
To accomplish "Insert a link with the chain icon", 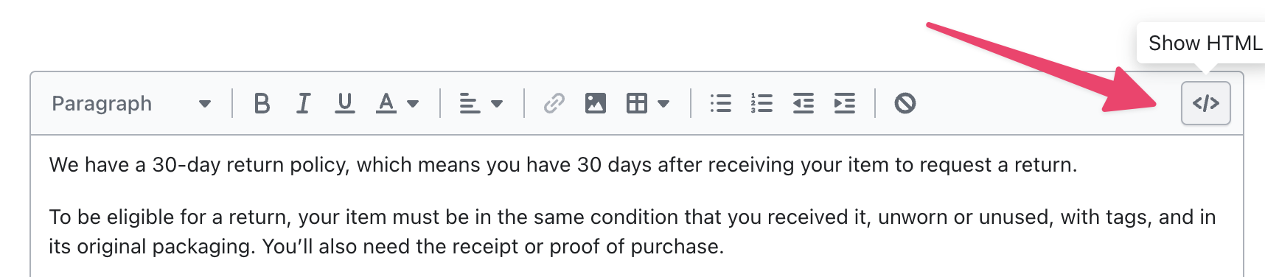I will tap(554, 103).
